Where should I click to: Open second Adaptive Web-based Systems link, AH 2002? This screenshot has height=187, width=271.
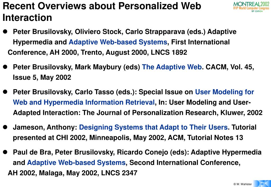(76, 163)
